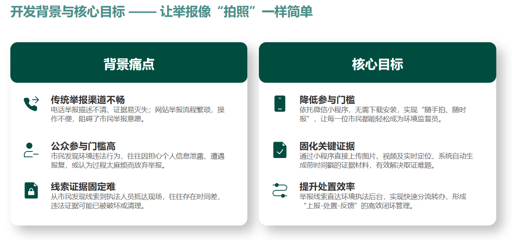
Task: Click the 核心目标 card header
Action: (378, 62)
